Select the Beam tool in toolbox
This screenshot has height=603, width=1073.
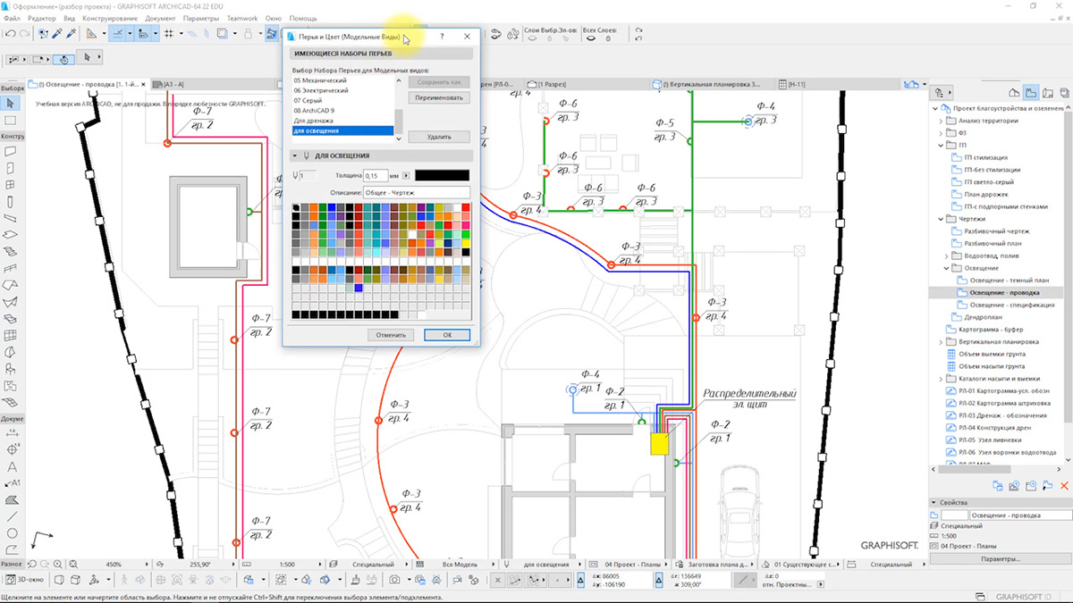[11, 218]
